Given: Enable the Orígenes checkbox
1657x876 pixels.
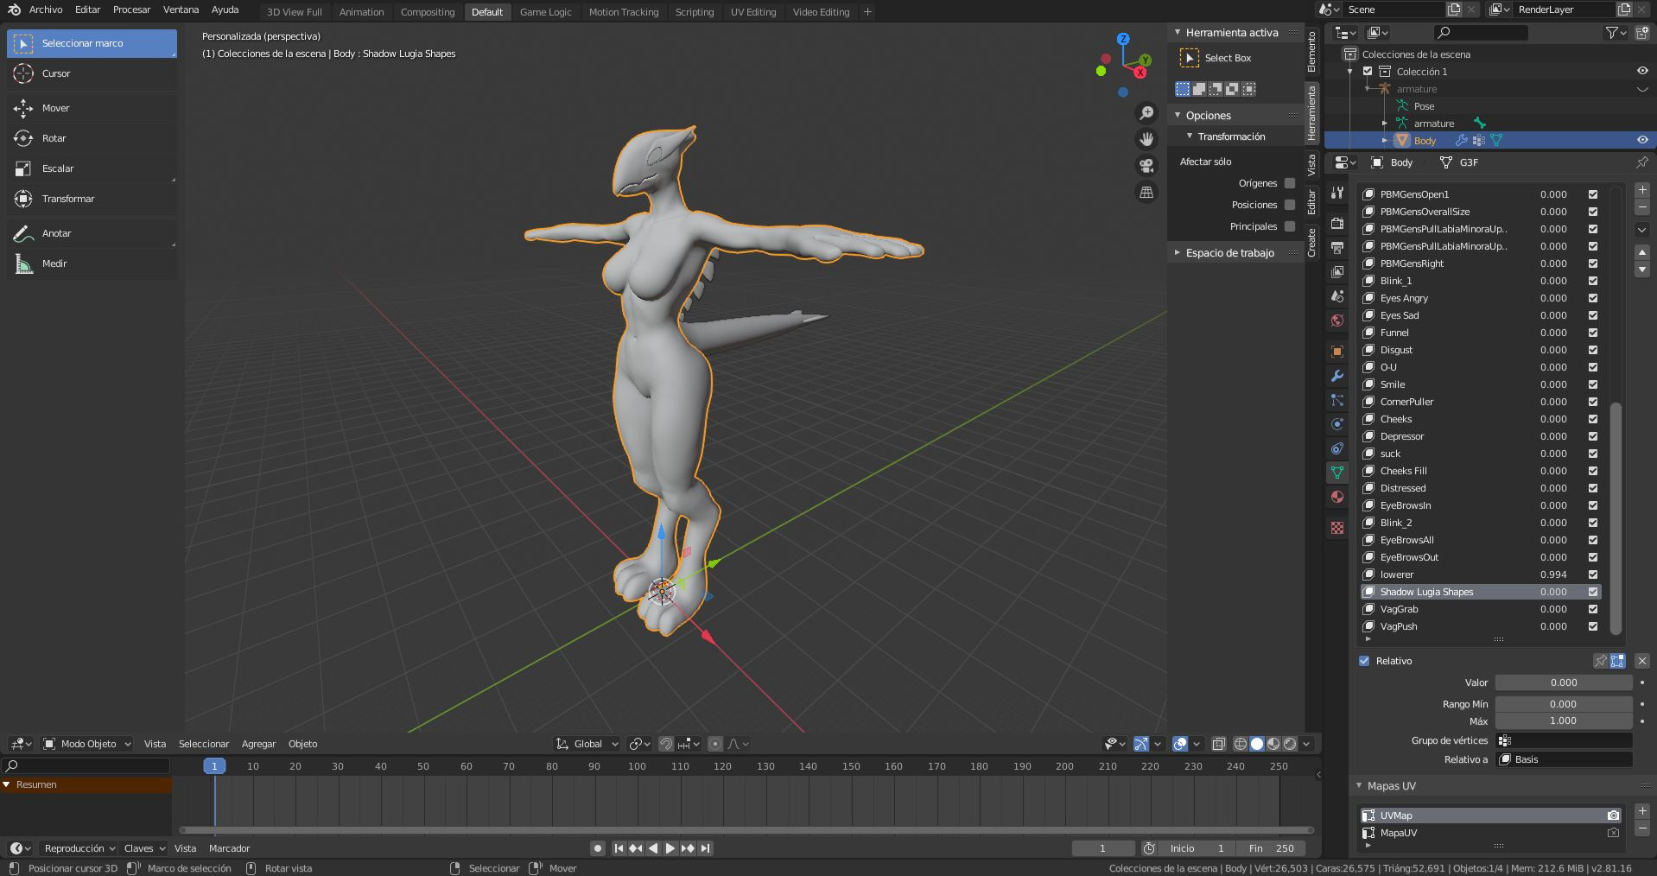Looking at the screenshot, I should 1290,183.
